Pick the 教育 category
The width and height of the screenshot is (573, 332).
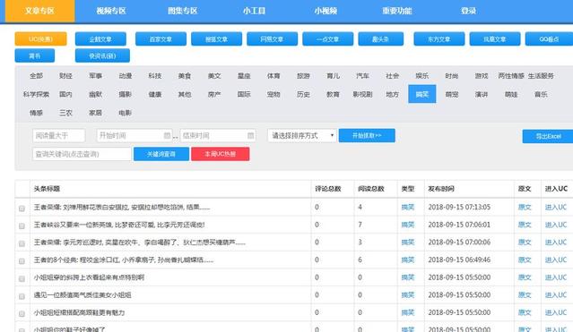[333, 94]
